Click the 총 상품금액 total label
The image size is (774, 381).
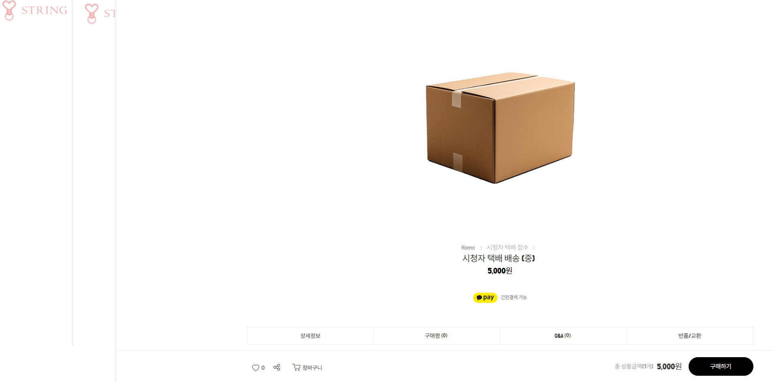[x=634, y=366]
